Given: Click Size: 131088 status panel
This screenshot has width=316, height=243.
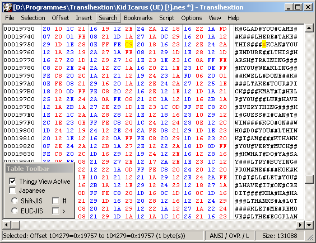Looking at the screenshot, I should pos(280,236).
